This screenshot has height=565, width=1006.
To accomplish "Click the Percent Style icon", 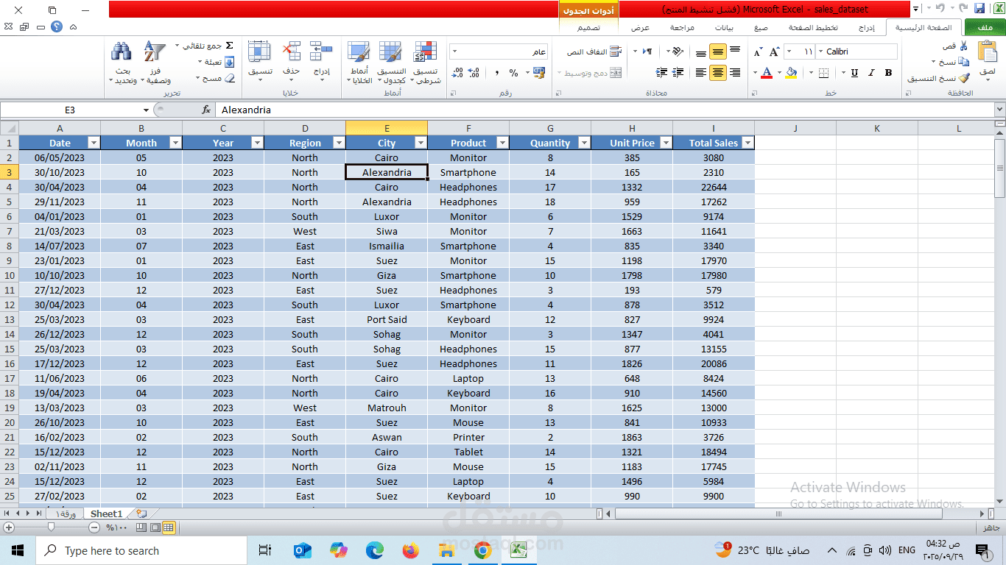I will click(x=513, y=72).
